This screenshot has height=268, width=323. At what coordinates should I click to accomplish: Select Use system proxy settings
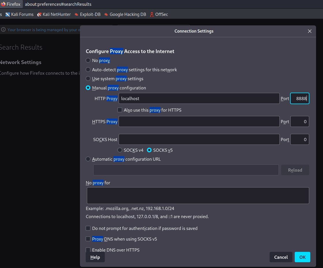(88, 79)
